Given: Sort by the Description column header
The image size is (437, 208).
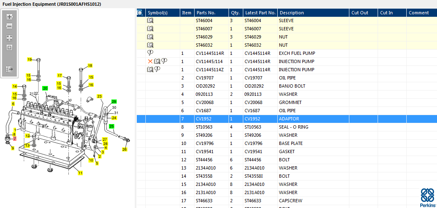Looking at the screenshot, I should click(314, 13).
